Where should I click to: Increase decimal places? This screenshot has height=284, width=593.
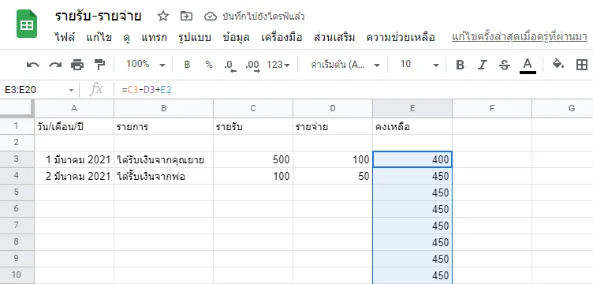252,65
